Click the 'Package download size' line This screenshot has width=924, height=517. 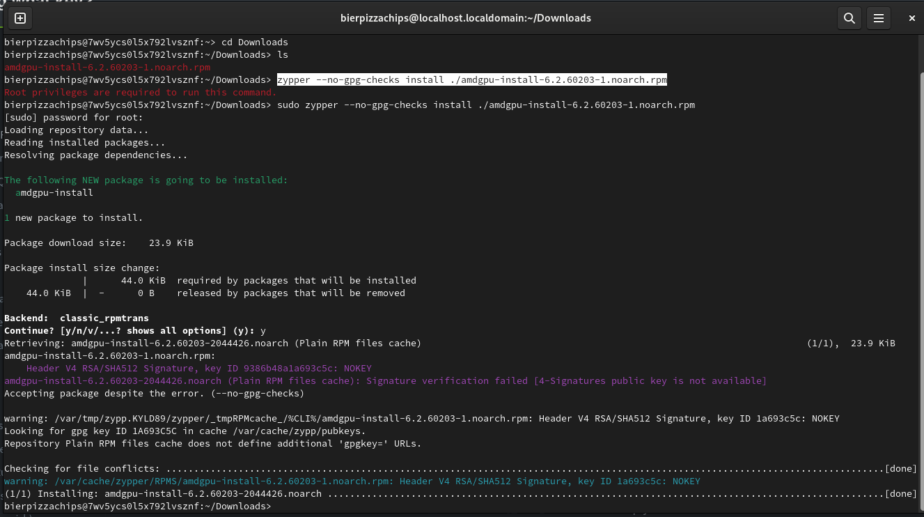(x=99, y=243)
